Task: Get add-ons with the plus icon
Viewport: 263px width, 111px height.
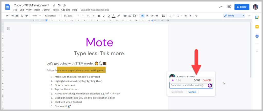Action: [257, 51]
